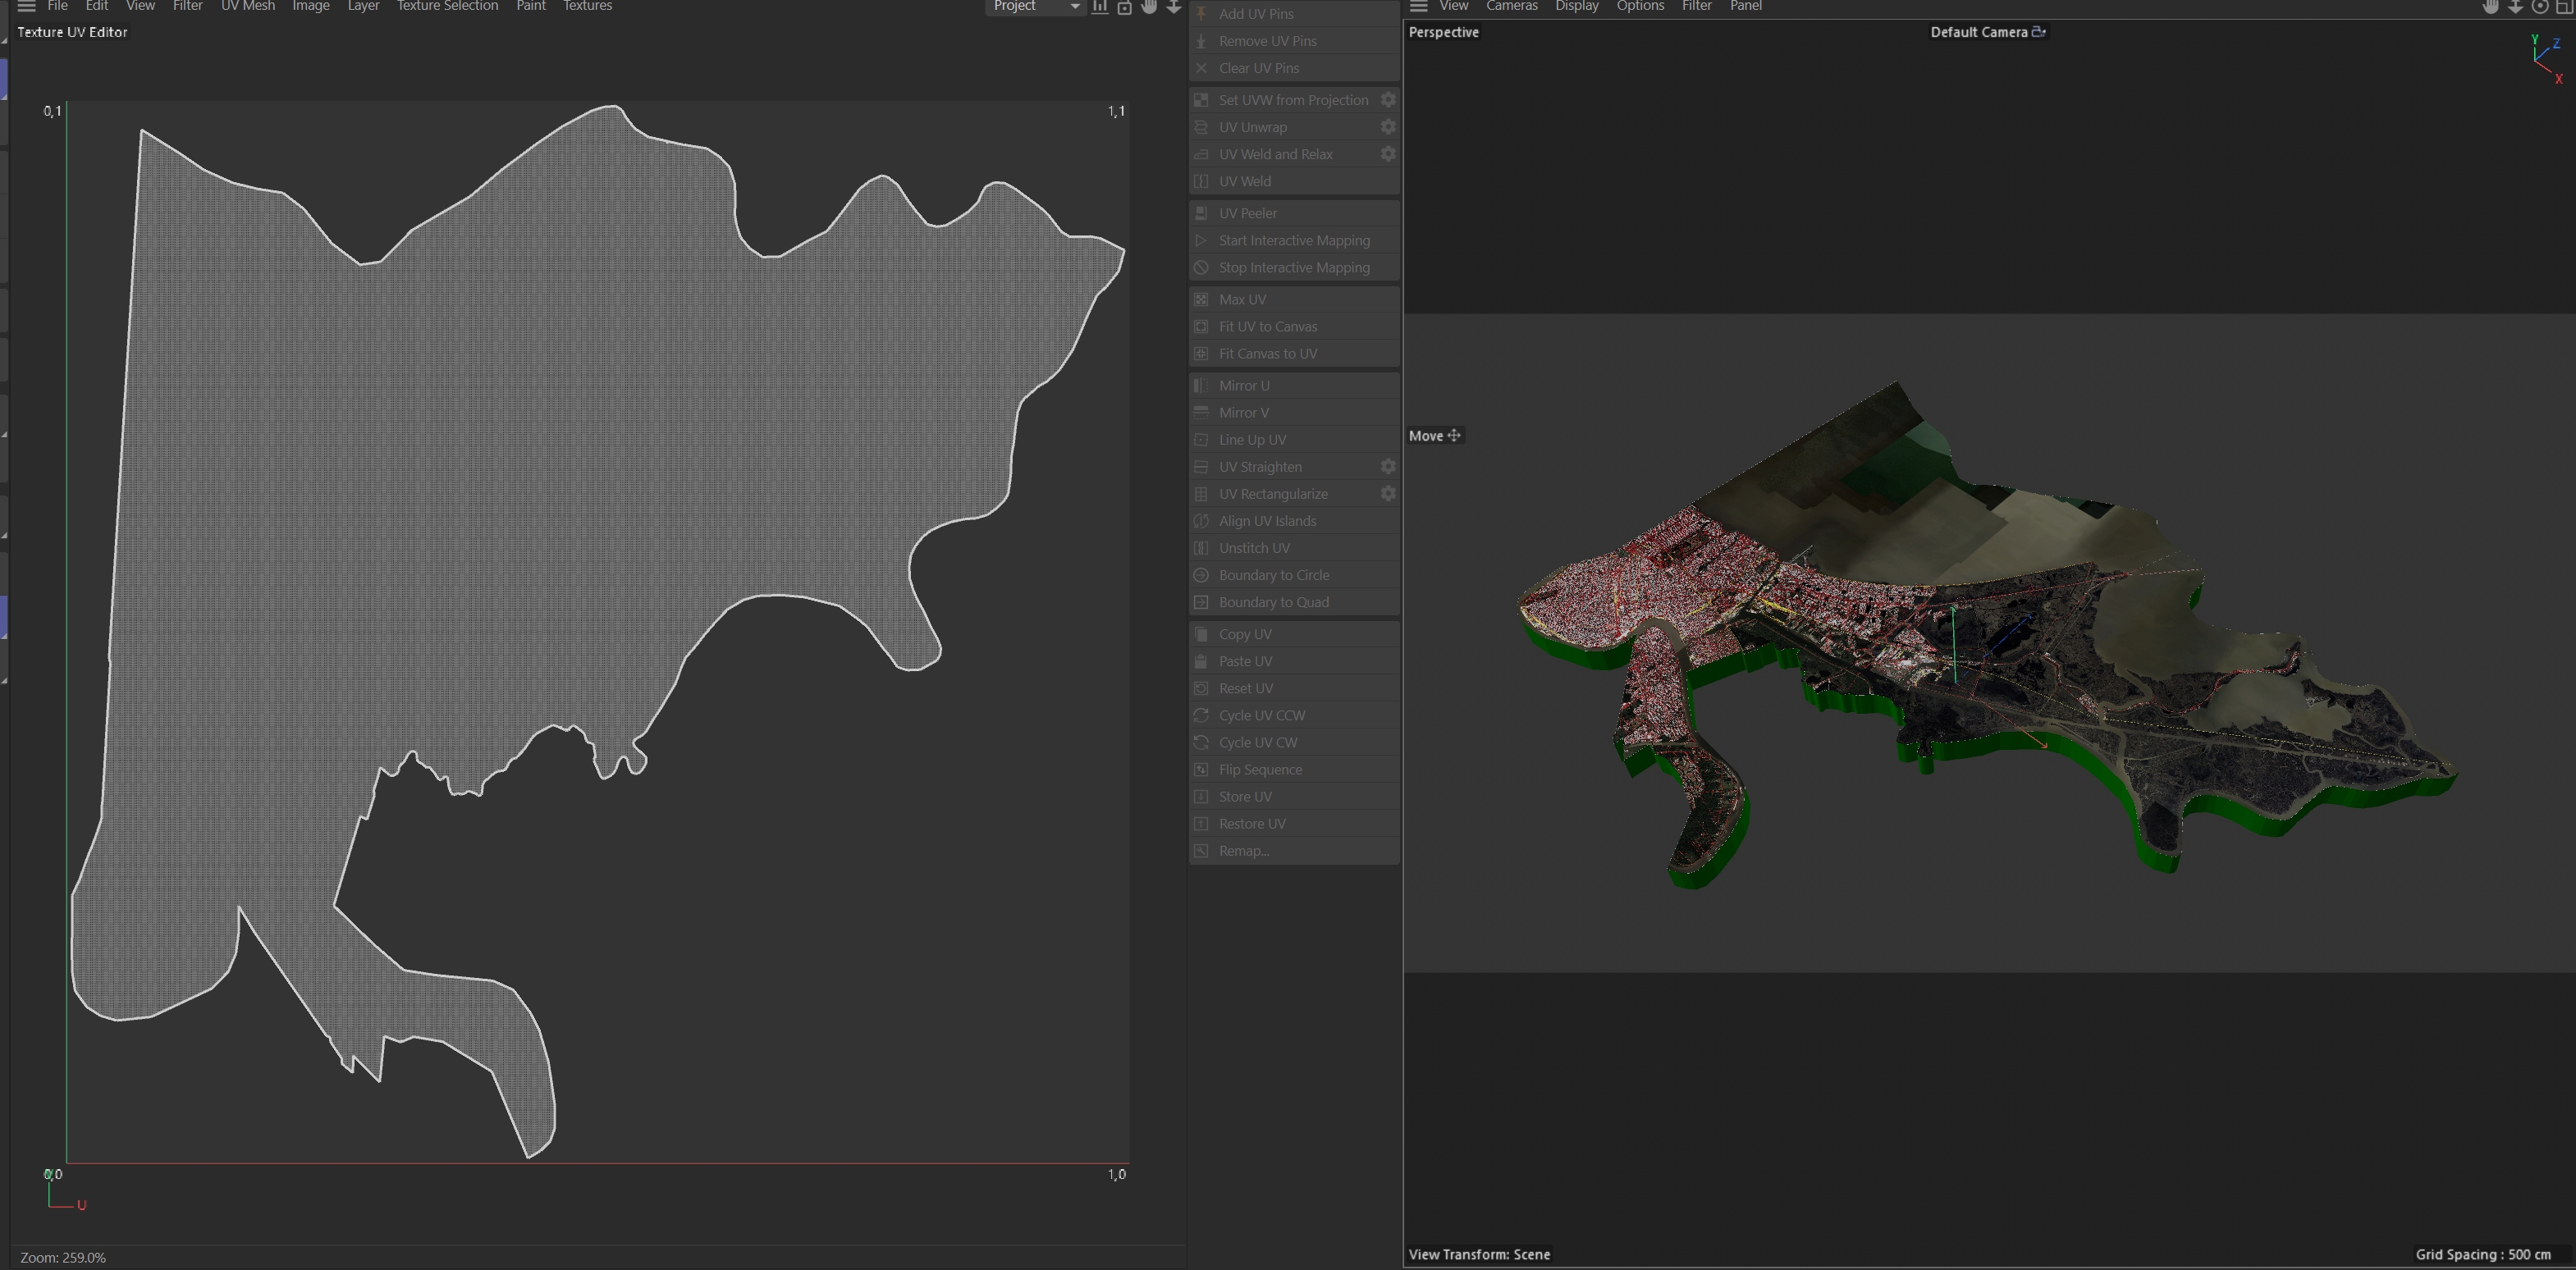Click UV editor lock icon

[x=1124, y=7]
